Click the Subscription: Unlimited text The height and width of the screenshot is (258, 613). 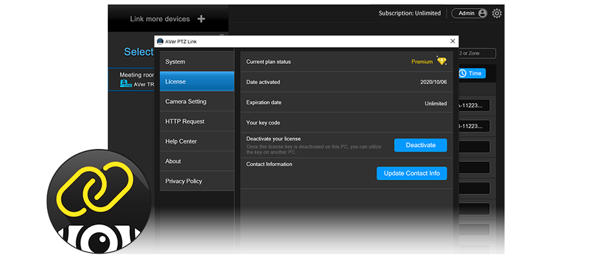point(409,14)
